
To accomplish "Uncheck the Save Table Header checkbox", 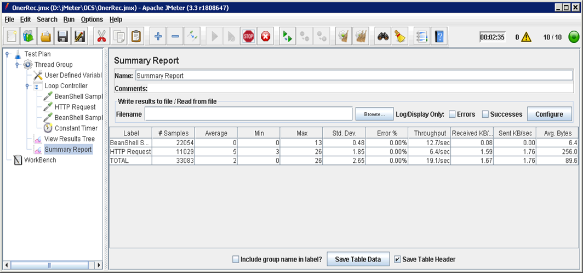I will click(398, 259).
